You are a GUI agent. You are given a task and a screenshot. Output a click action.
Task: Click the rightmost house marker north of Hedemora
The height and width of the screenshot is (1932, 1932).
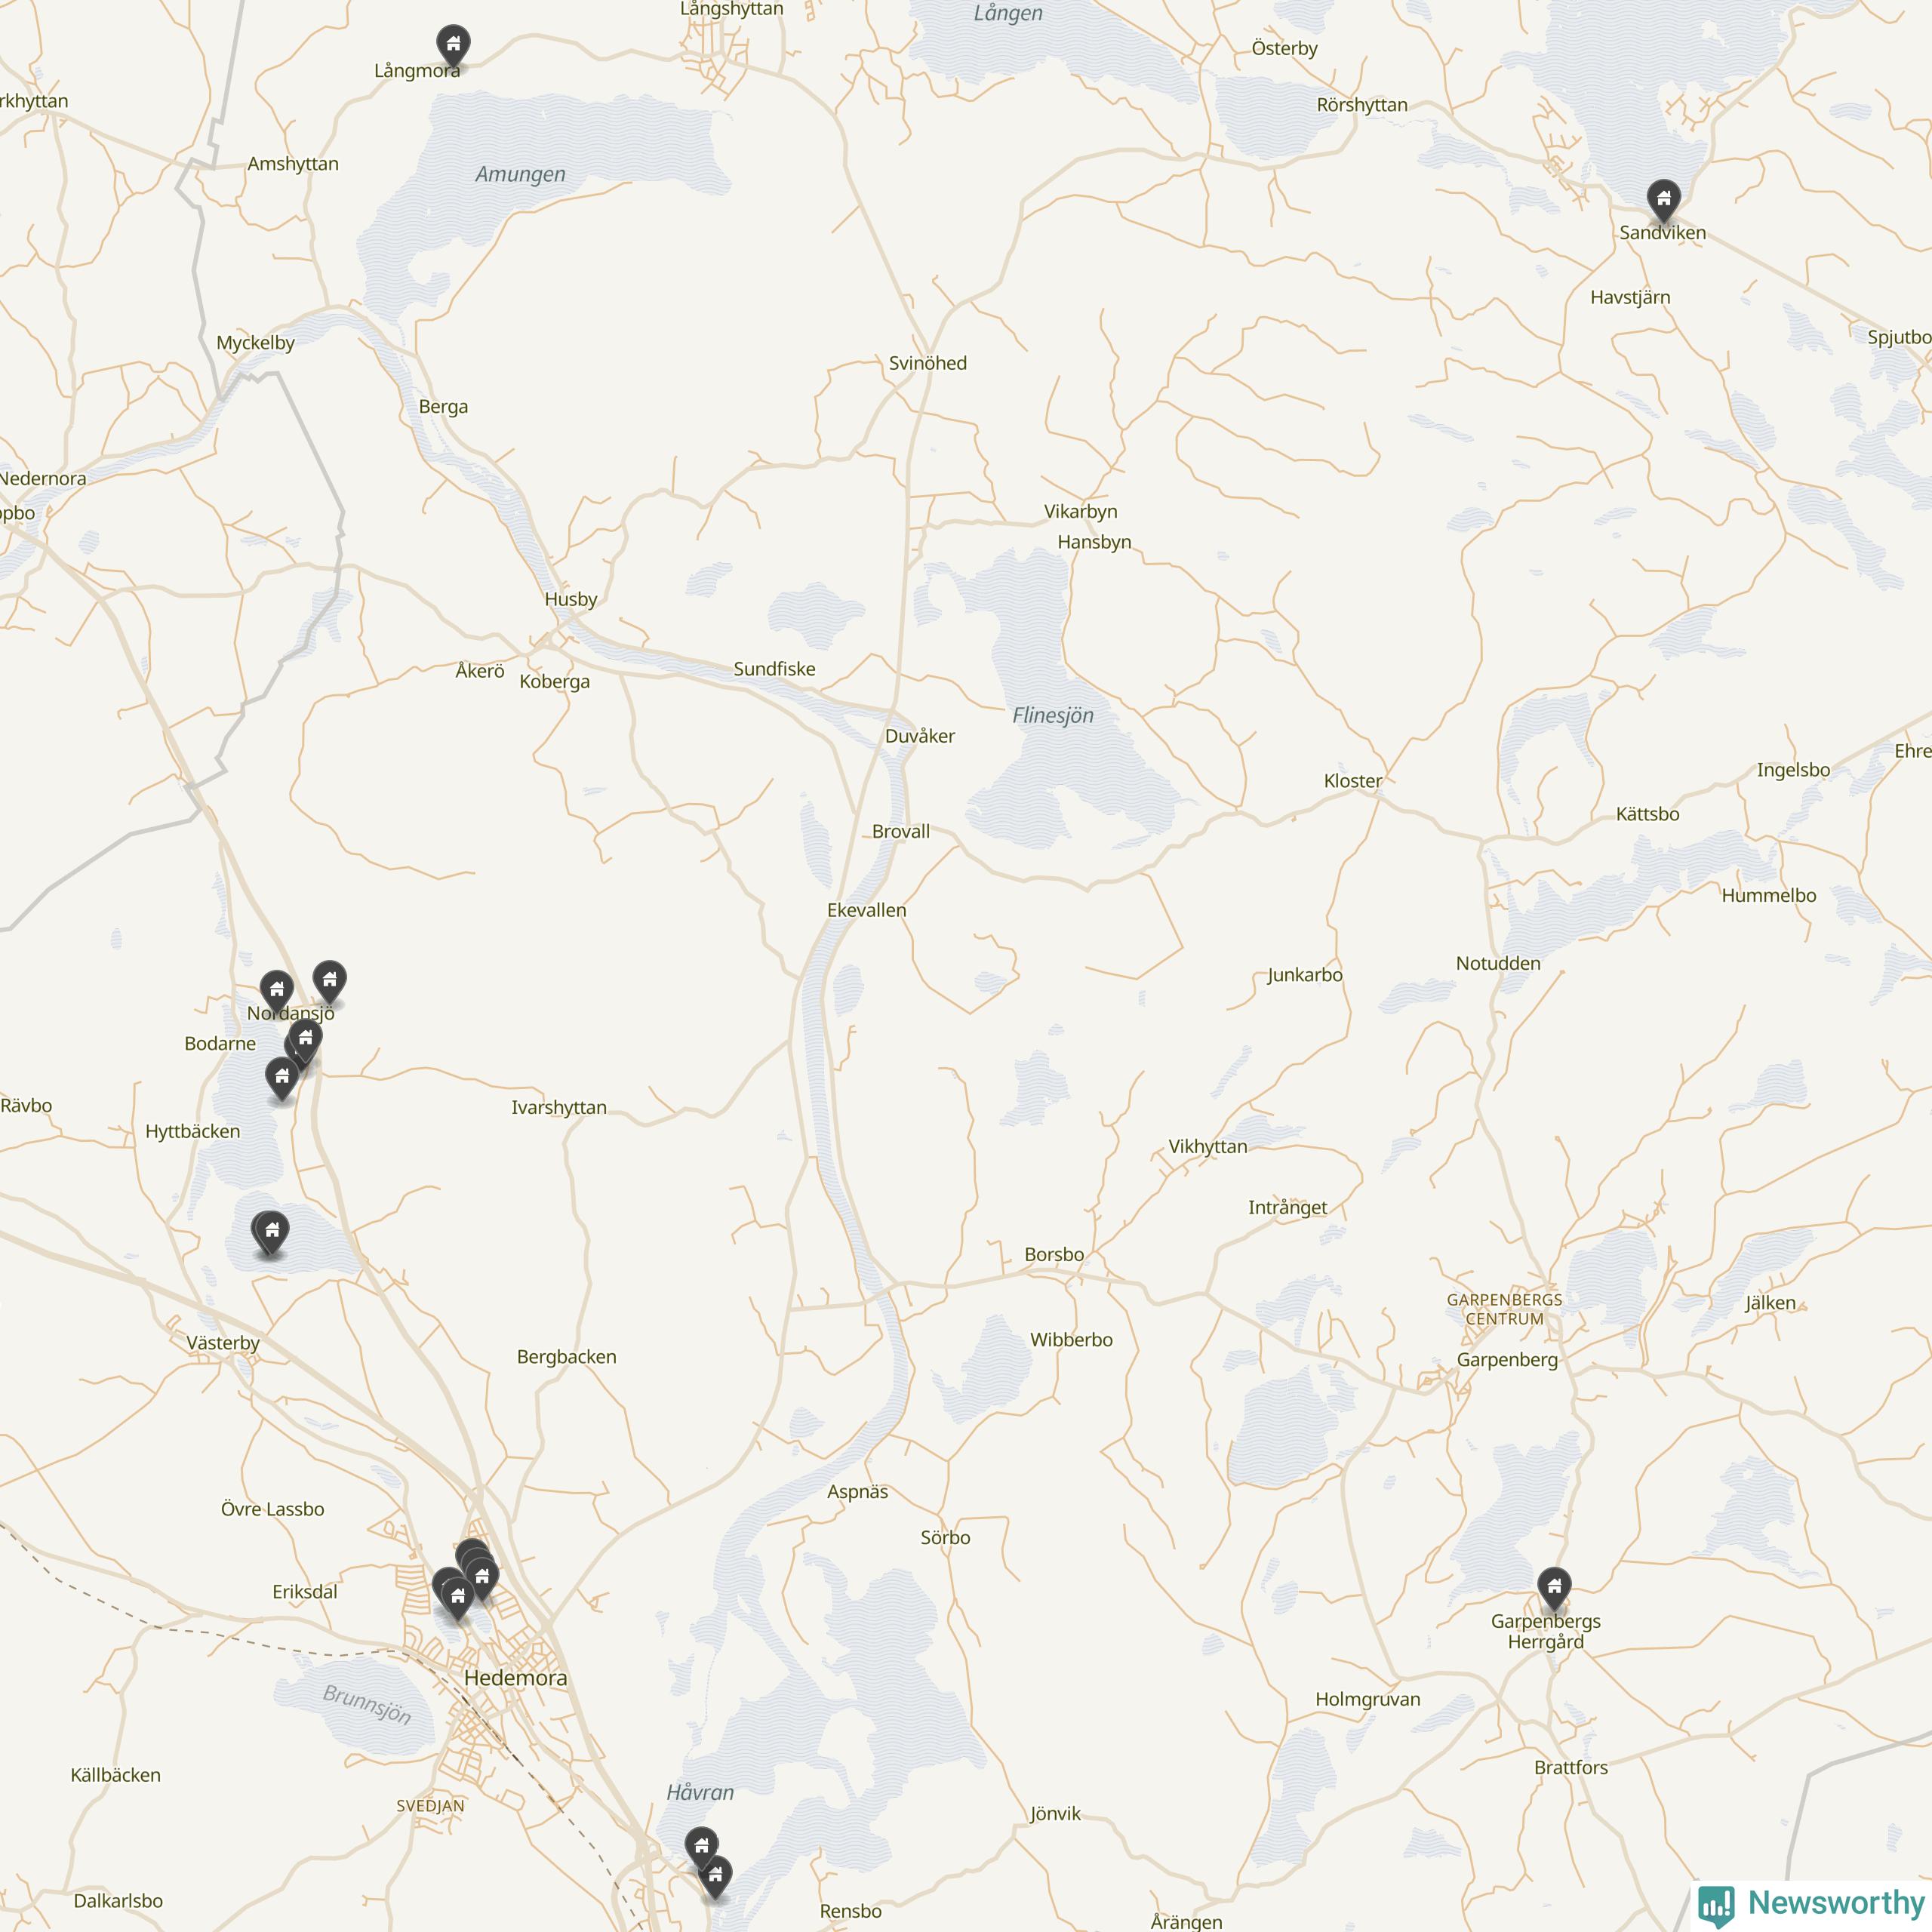[482, 1579]
